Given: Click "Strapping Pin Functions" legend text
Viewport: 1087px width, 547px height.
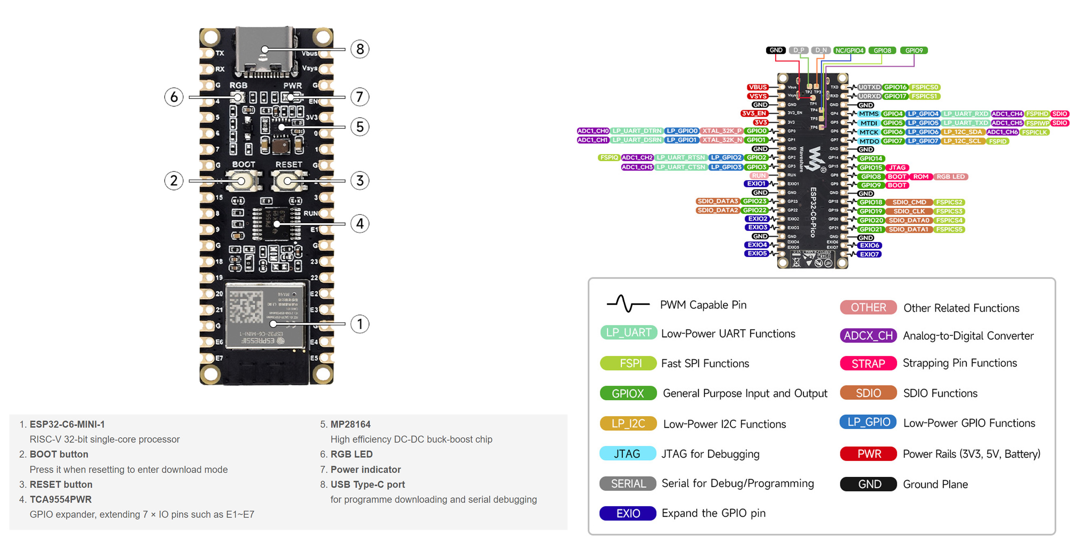Looking at the screenshot, I should (960, 363).
